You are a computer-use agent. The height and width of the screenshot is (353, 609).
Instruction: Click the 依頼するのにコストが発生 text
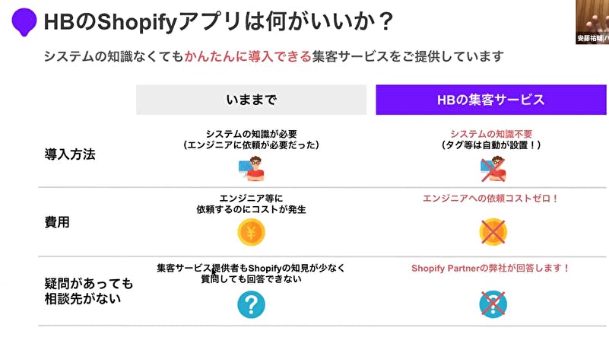tap(252, 209)
